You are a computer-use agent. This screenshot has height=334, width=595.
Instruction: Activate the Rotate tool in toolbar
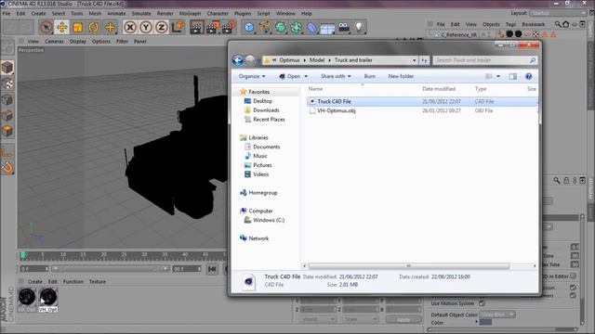(x=94, y=27)
